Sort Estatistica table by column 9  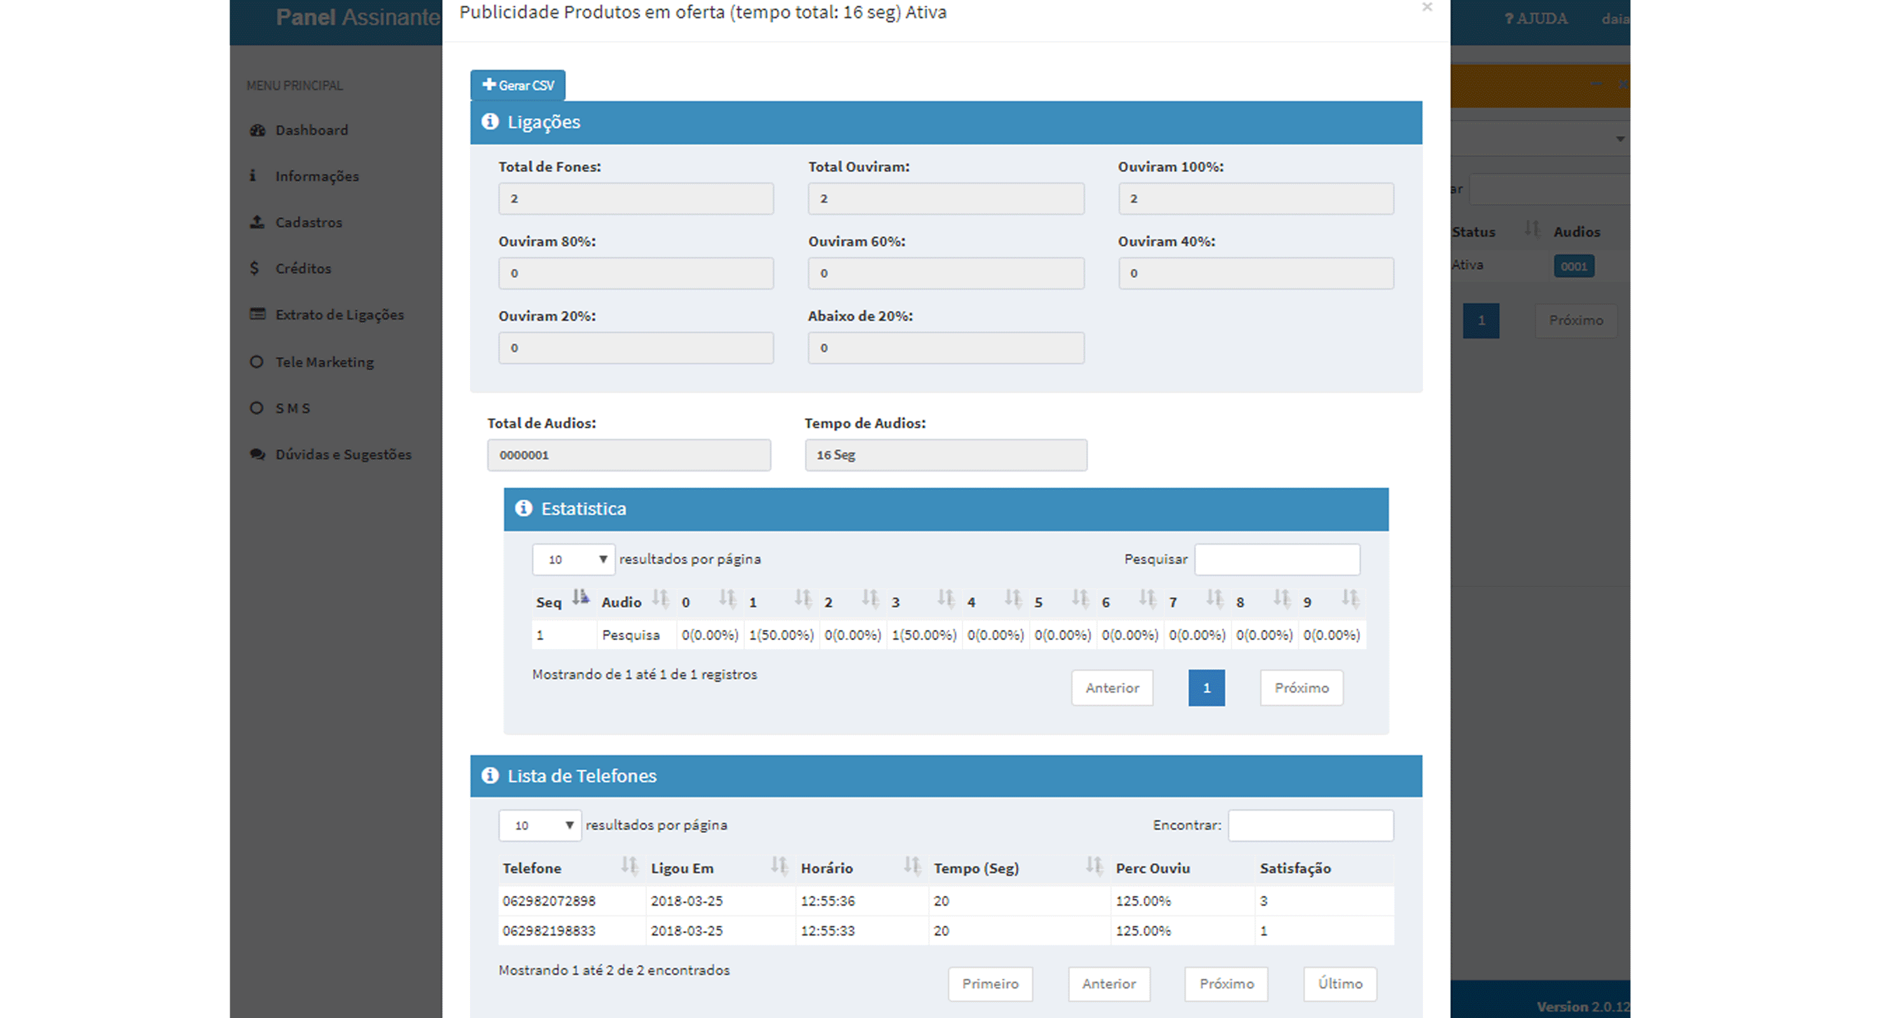tap(1331, 601)
